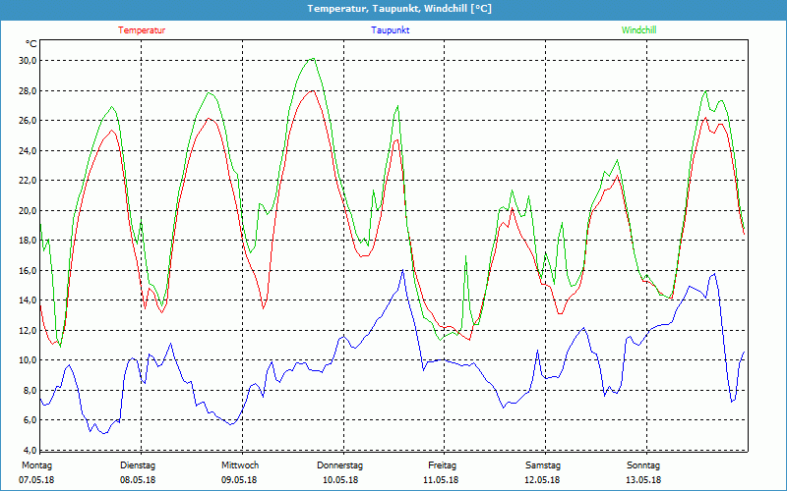787x491 pixels.
Task: Click the Freitag day label
Action: click(442, 465)
